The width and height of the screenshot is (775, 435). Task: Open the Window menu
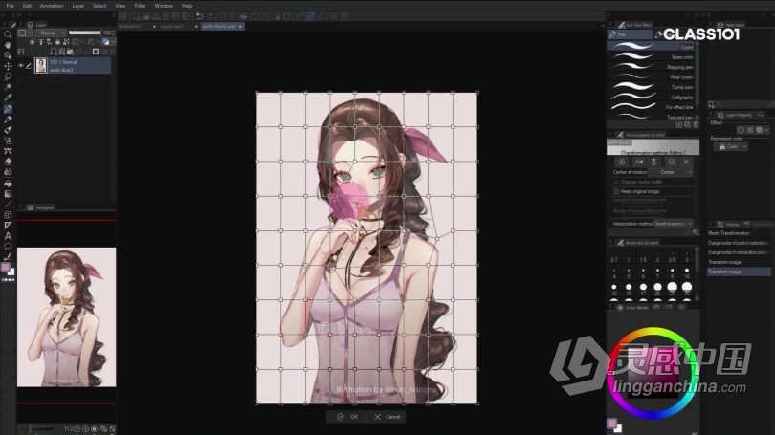[x=164, y=6]
